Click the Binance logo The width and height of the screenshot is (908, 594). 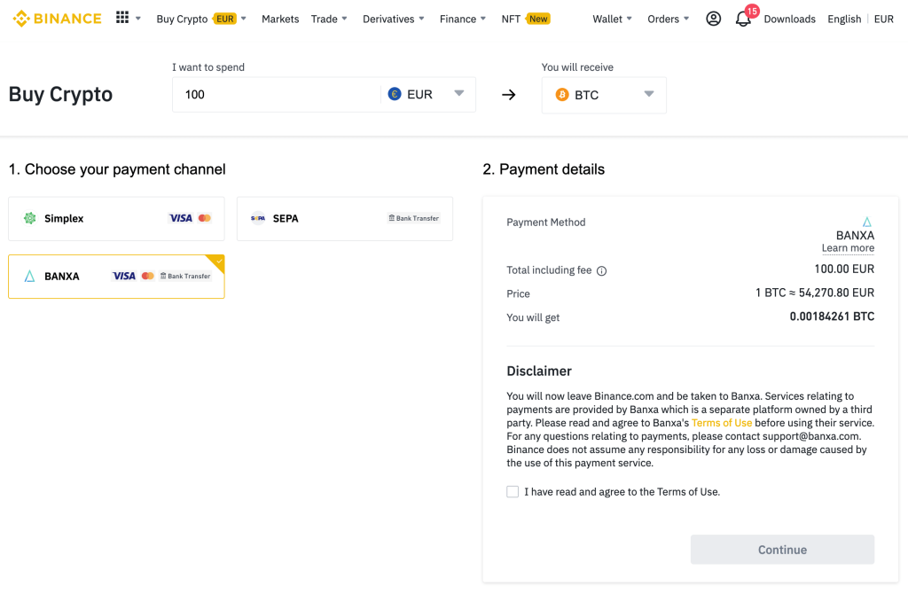point(57,19)
